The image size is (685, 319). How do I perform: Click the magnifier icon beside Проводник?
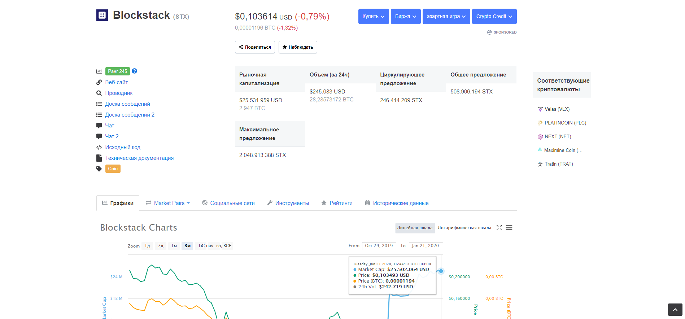pyautogui.click(x=99, y=93)
